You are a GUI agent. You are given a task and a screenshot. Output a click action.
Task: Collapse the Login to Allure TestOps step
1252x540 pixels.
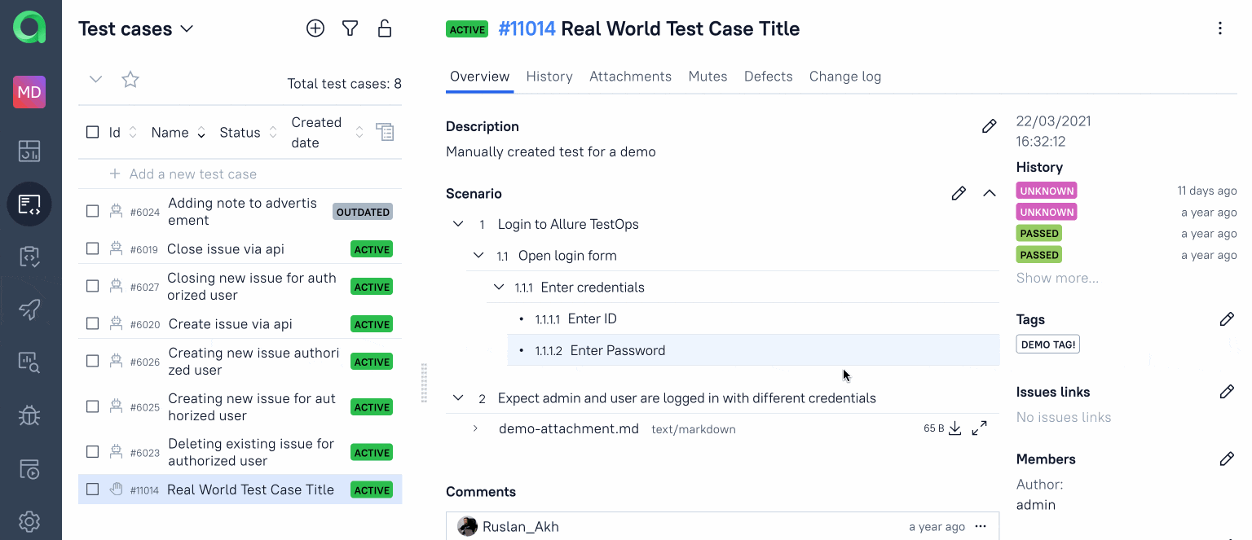(x=458, y=224)
